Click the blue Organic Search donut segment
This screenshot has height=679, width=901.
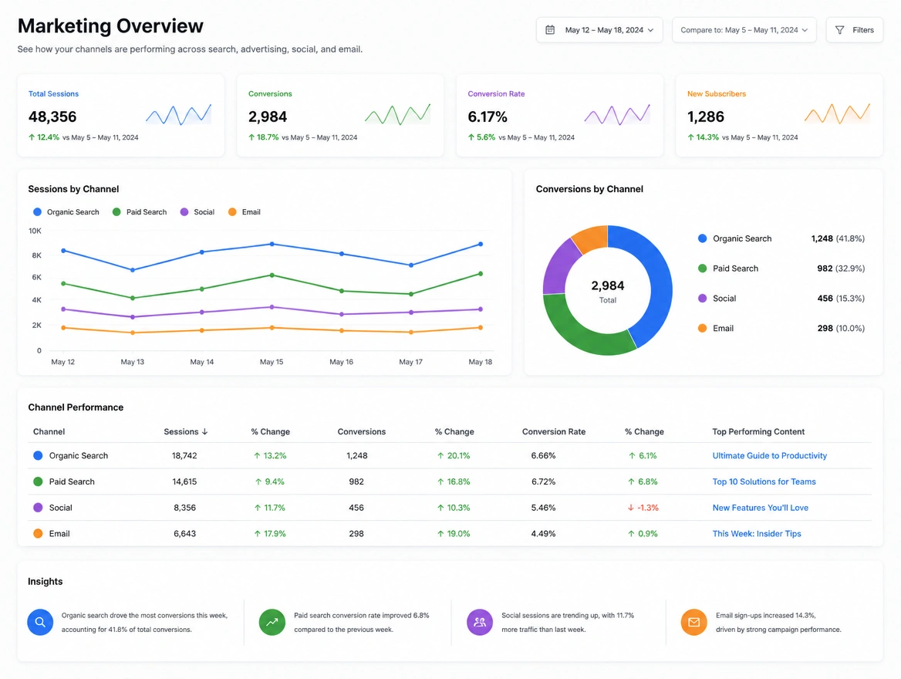[660, 282]
